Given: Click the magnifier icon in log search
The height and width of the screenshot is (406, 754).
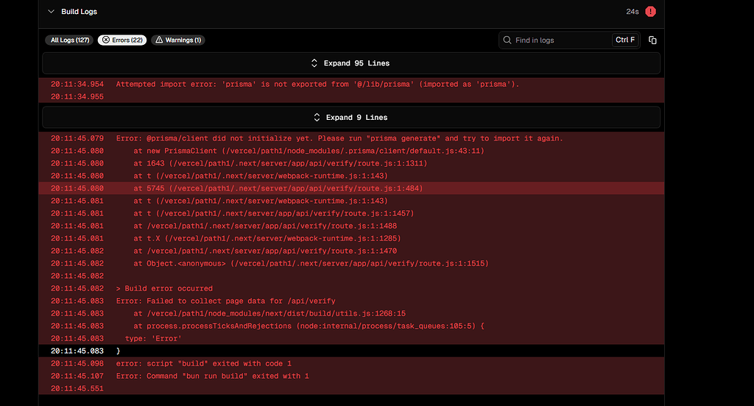Looking at the screenshot, I should (507, 40).
